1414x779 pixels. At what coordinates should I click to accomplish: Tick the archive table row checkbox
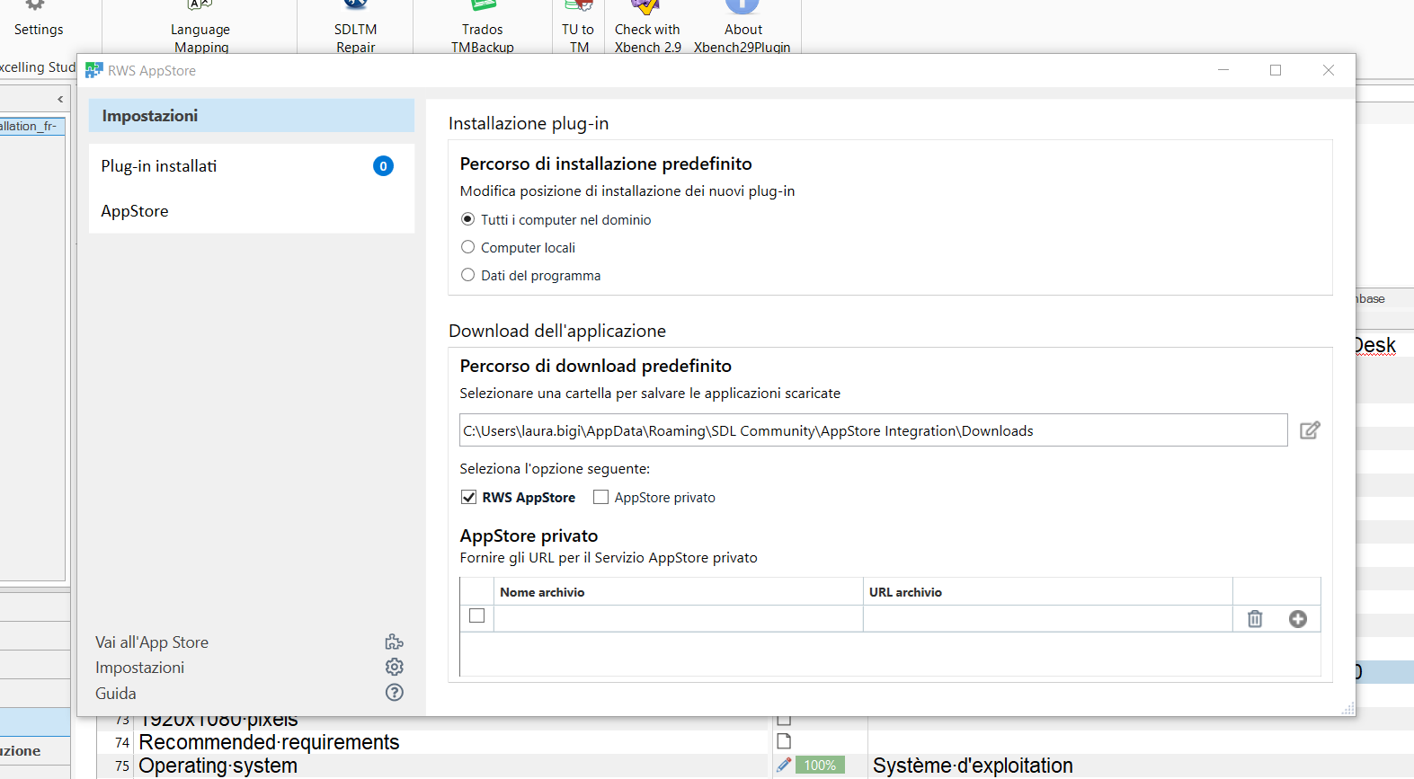(x=477, y=615)
